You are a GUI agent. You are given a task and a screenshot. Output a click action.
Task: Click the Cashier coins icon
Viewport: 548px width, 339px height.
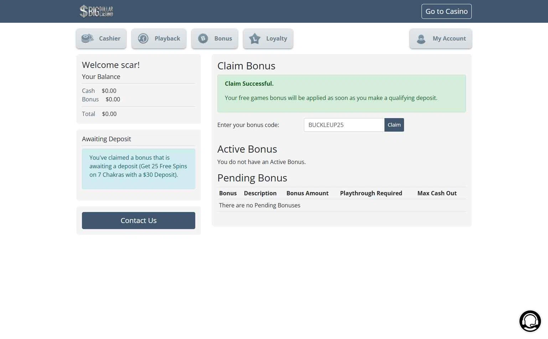(x=87, y=38)
